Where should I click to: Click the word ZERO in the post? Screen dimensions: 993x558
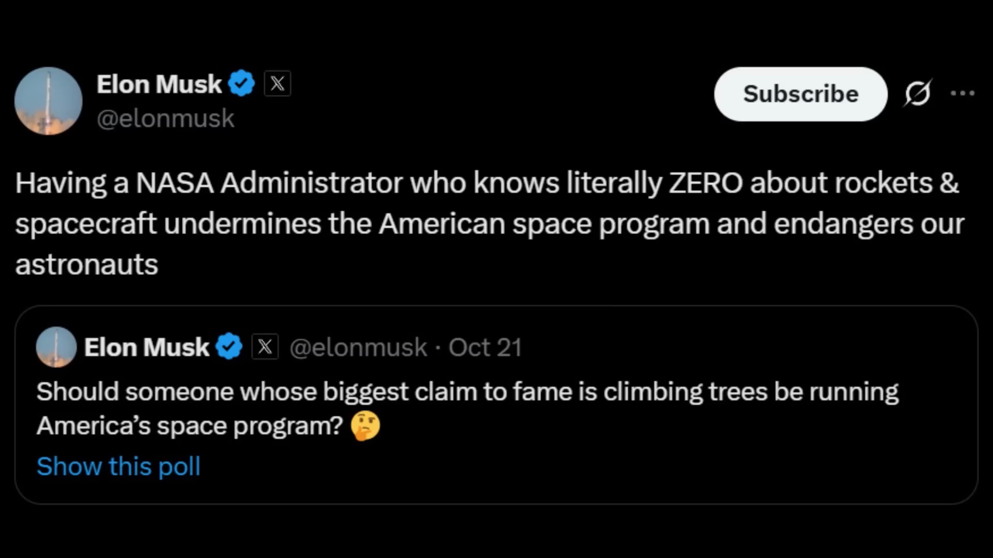(x=705, y=183)
